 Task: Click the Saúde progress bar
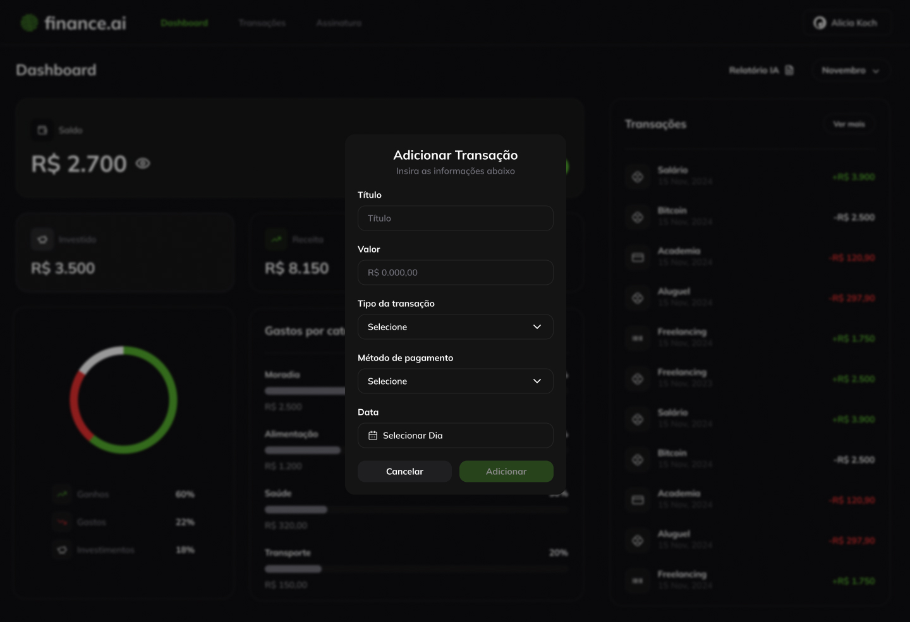coord(417,509)
